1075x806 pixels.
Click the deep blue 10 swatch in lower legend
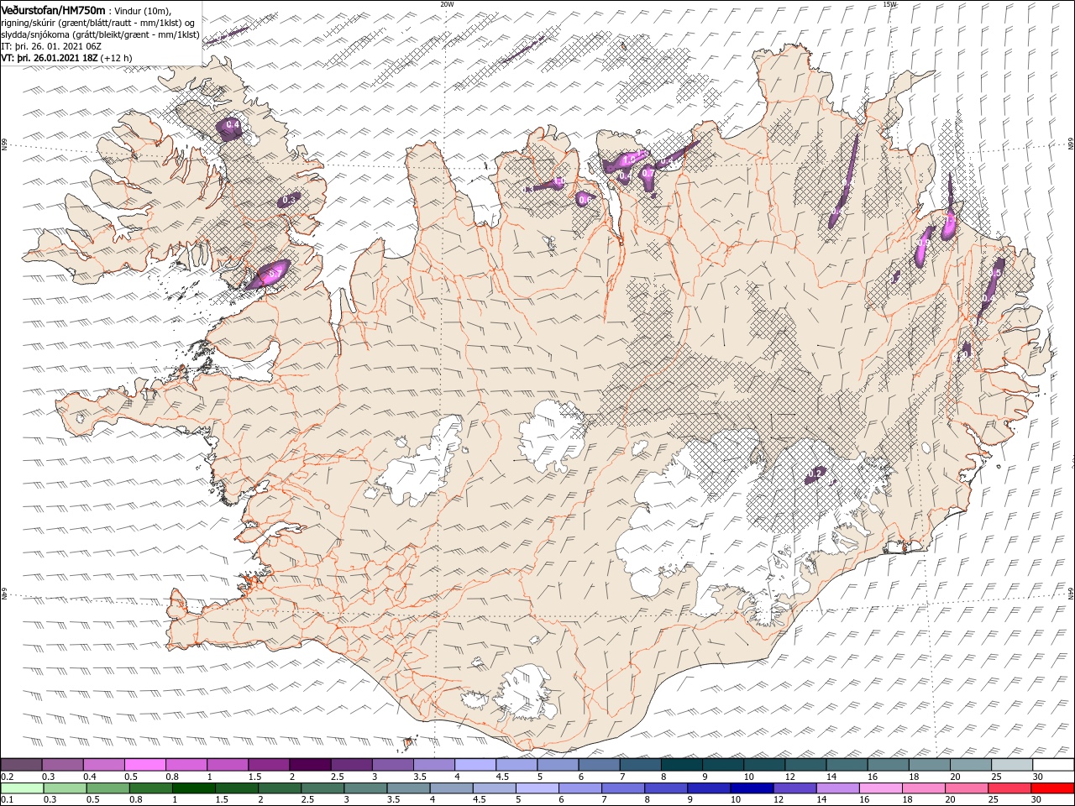(x=752, y=788)
